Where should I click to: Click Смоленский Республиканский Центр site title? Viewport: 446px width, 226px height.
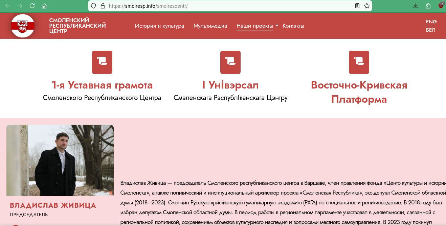77,26
